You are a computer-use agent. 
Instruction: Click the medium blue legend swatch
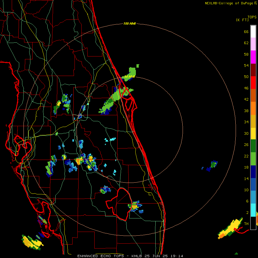coord(253,185)
